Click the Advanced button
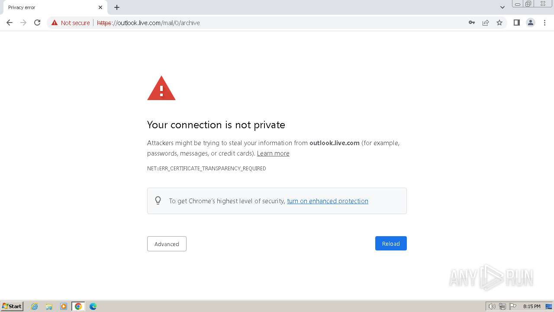The image size is (554, 312). point(167,244)
